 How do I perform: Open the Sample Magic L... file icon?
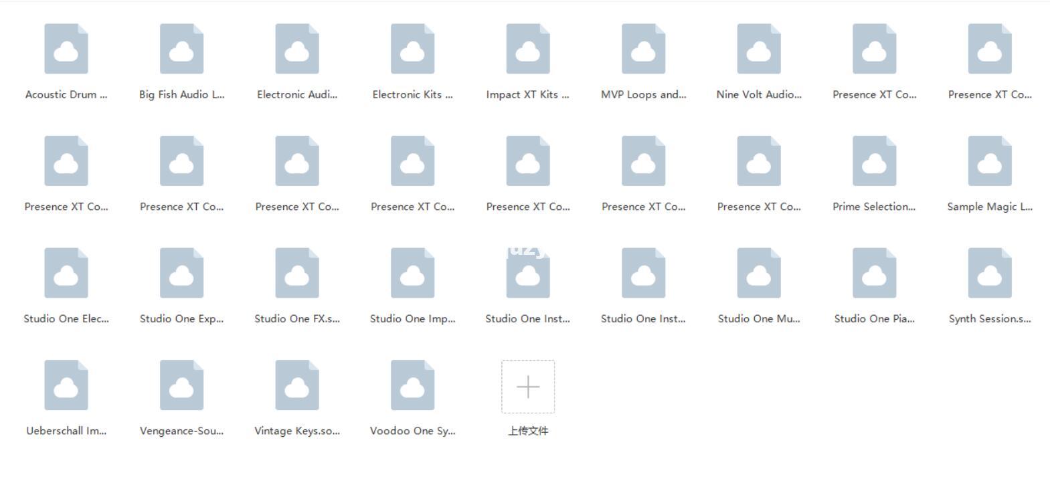tap(990, 161)
